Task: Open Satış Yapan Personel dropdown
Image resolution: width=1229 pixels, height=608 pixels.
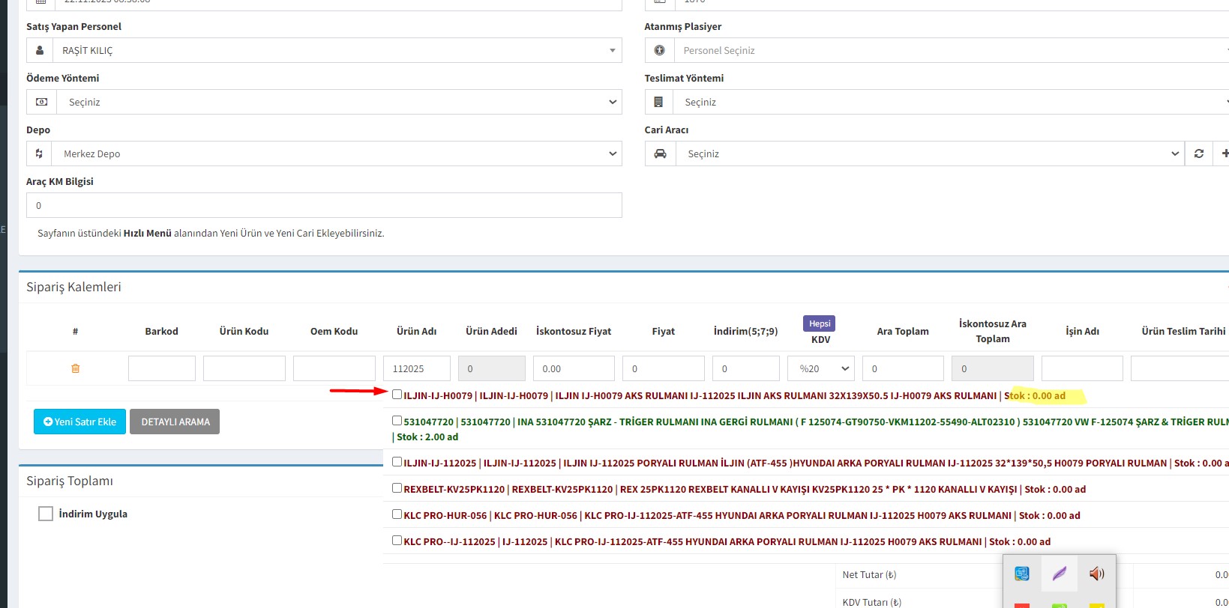Action: (336, 50)
